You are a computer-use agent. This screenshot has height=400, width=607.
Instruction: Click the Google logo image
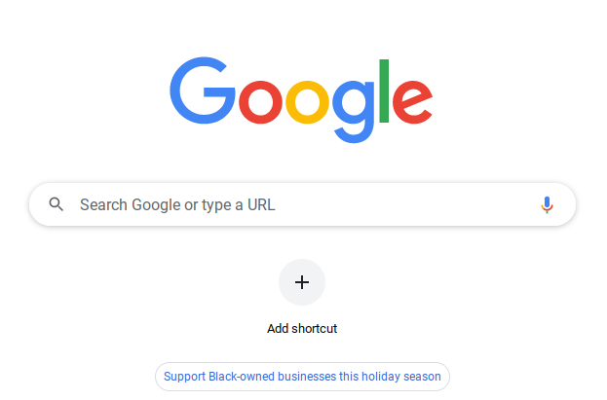point(301,100)
